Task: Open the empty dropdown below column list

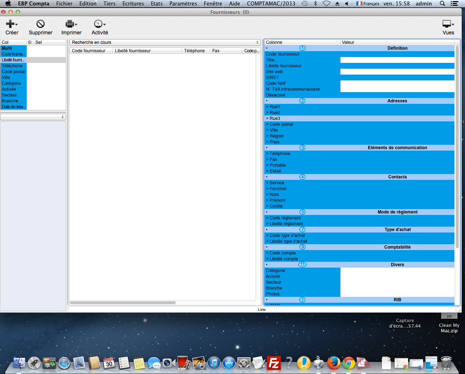Action: coord(33,117)
